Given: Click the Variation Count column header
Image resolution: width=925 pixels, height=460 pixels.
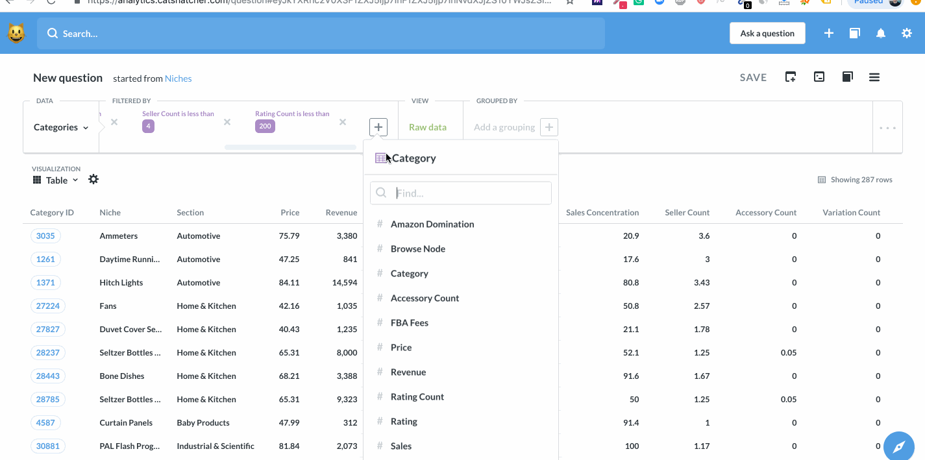Looking at the screenshot, I should (851, 213).
